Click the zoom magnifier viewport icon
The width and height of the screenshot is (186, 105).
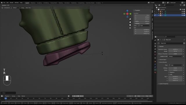(x=130, y=19)
